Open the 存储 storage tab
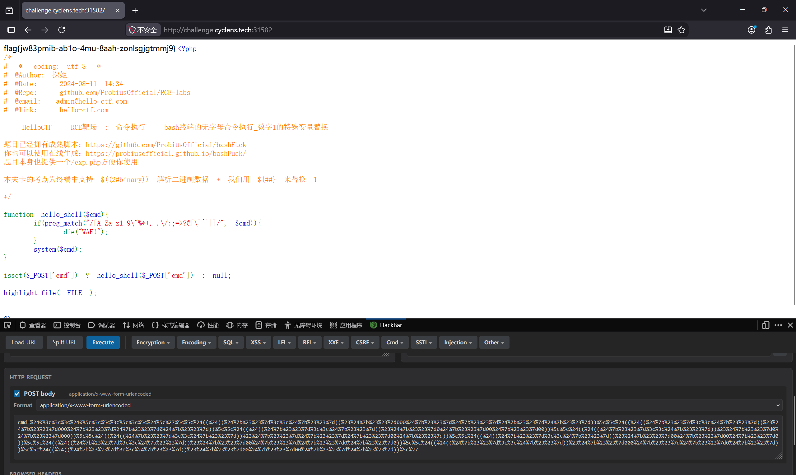Image resolution: width=796 pixels, height=475 pixels. tap(266, 325)
